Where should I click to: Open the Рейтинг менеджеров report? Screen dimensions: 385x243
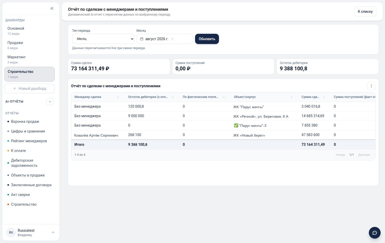29,141
